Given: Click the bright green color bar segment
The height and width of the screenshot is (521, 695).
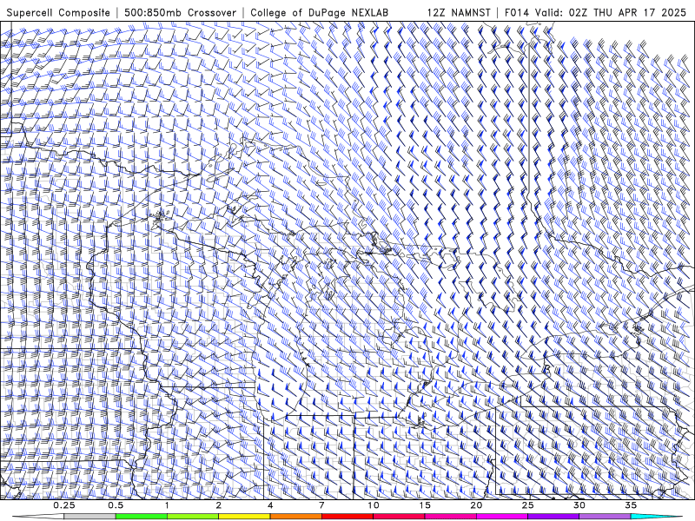Looking at the screenshot, I should 141,517.
